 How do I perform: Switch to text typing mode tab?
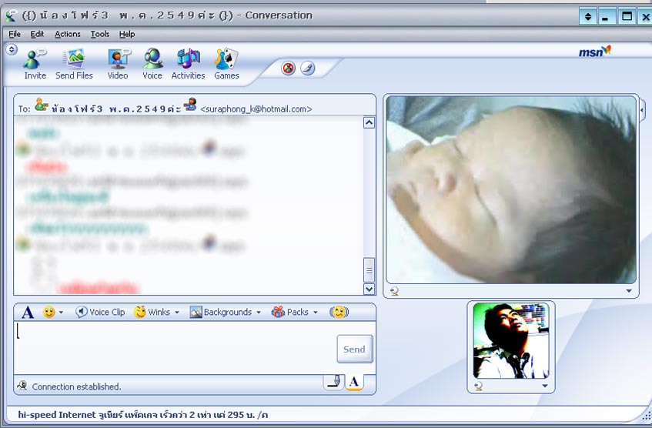pos(354,382)
